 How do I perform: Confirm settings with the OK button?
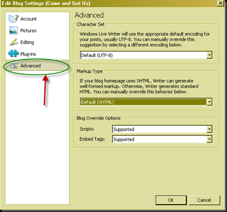point(171,200)
